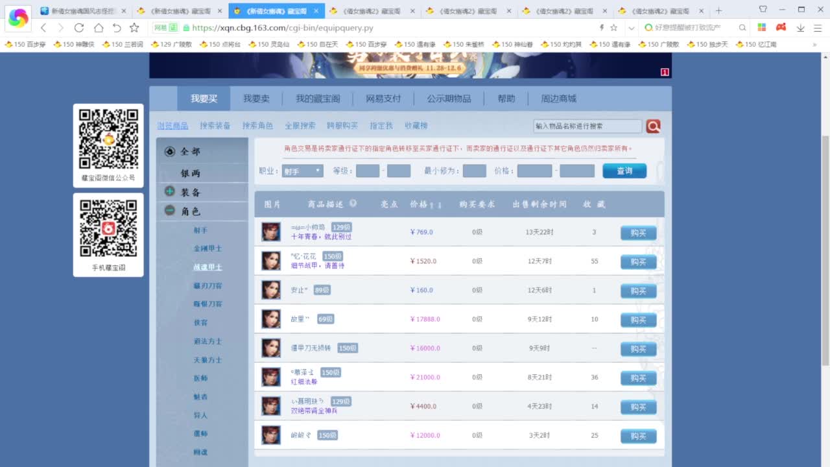
Task: Click 购买 for the ¥769.0 character
Action: coord(638,233)
